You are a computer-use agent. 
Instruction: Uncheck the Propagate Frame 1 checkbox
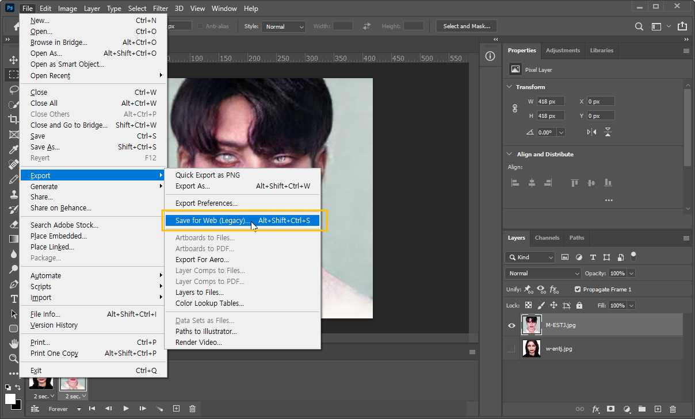pyautogui.click(x=578, y=289)
